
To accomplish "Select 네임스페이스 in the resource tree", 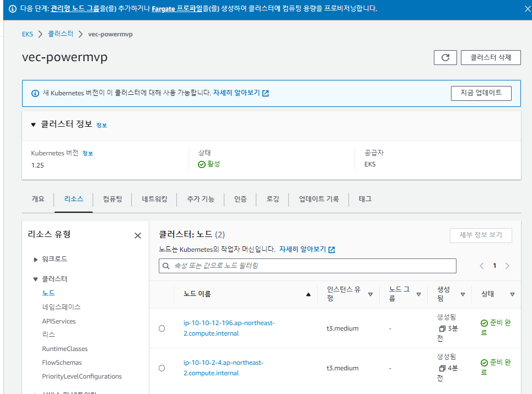I will click(x=61, y=307).
